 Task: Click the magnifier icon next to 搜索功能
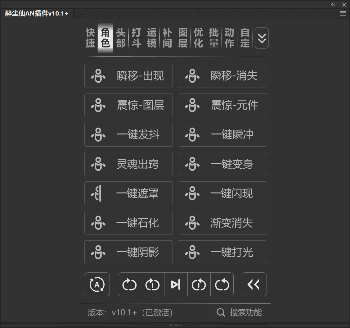tap(221, 313)
